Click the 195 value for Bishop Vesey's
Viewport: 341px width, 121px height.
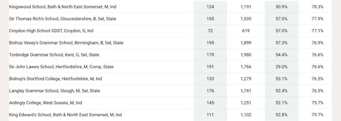pyautogui.click(x=210, y=43)
